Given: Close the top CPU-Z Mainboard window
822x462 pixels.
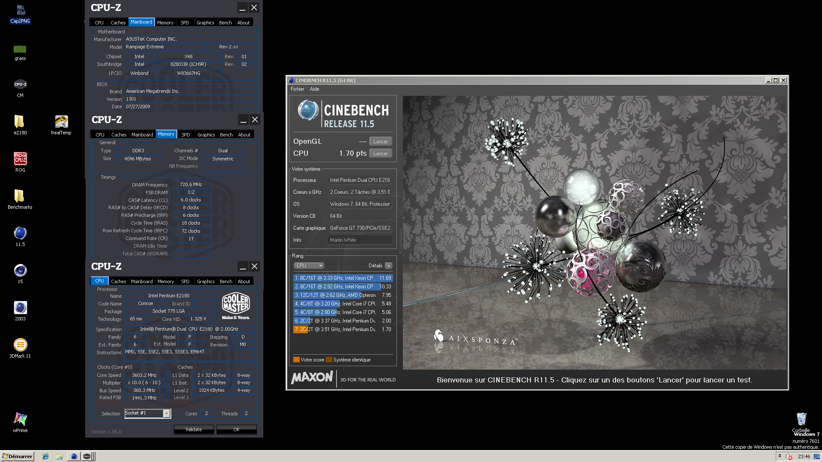Looking at the screenshot, I should click(254, 8).
